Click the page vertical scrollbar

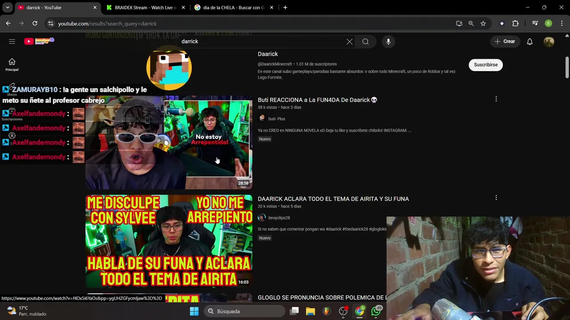(x=567, y=67)
